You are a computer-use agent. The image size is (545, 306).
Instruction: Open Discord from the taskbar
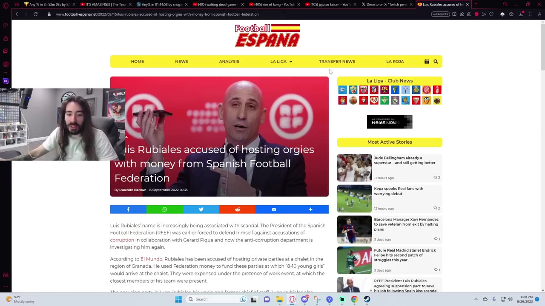tap(304, 299)
